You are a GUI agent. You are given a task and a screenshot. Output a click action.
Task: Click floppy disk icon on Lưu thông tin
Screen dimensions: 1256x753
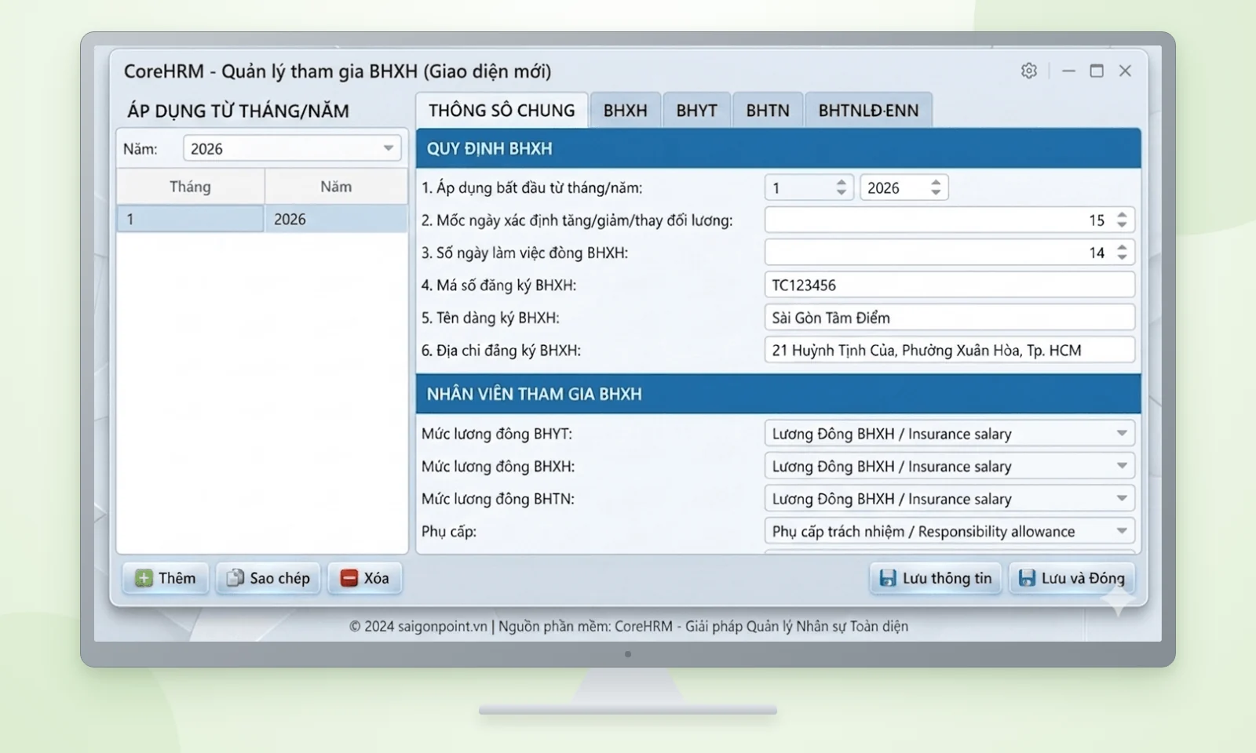tap(888, 578)
